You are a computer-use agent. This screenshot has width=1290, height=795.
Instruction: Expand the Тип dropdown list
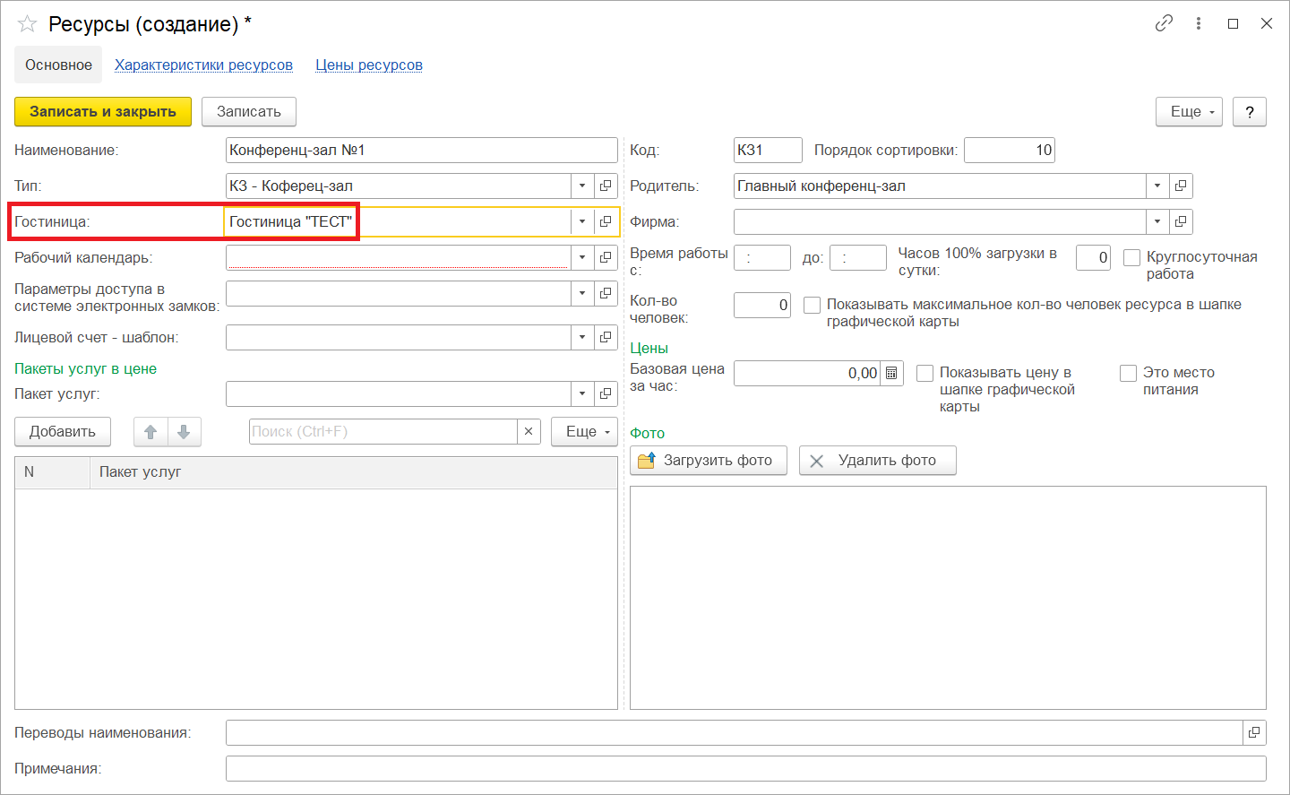pos(582,186)
